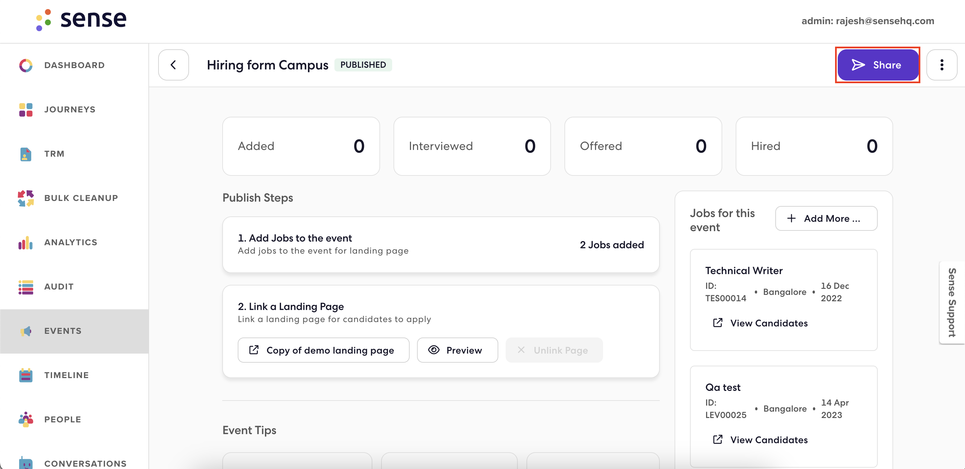Click the paper plane icon in Share
The image size is (965, 469).
click(x=858, y=65)
